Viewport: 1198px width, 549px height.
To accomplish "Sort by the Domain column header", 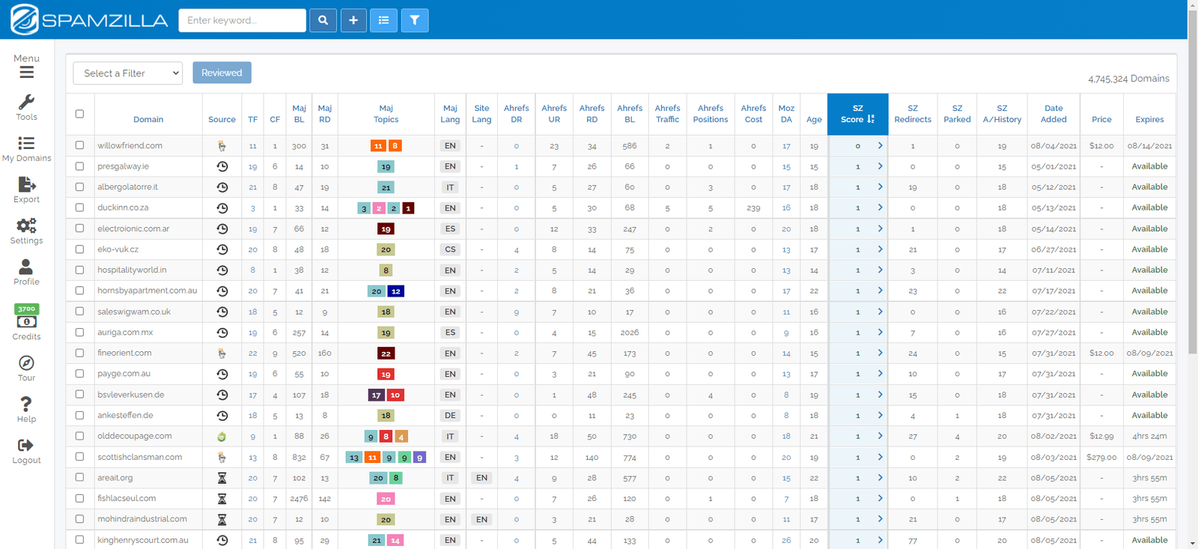I will click(x=148, y=119).
